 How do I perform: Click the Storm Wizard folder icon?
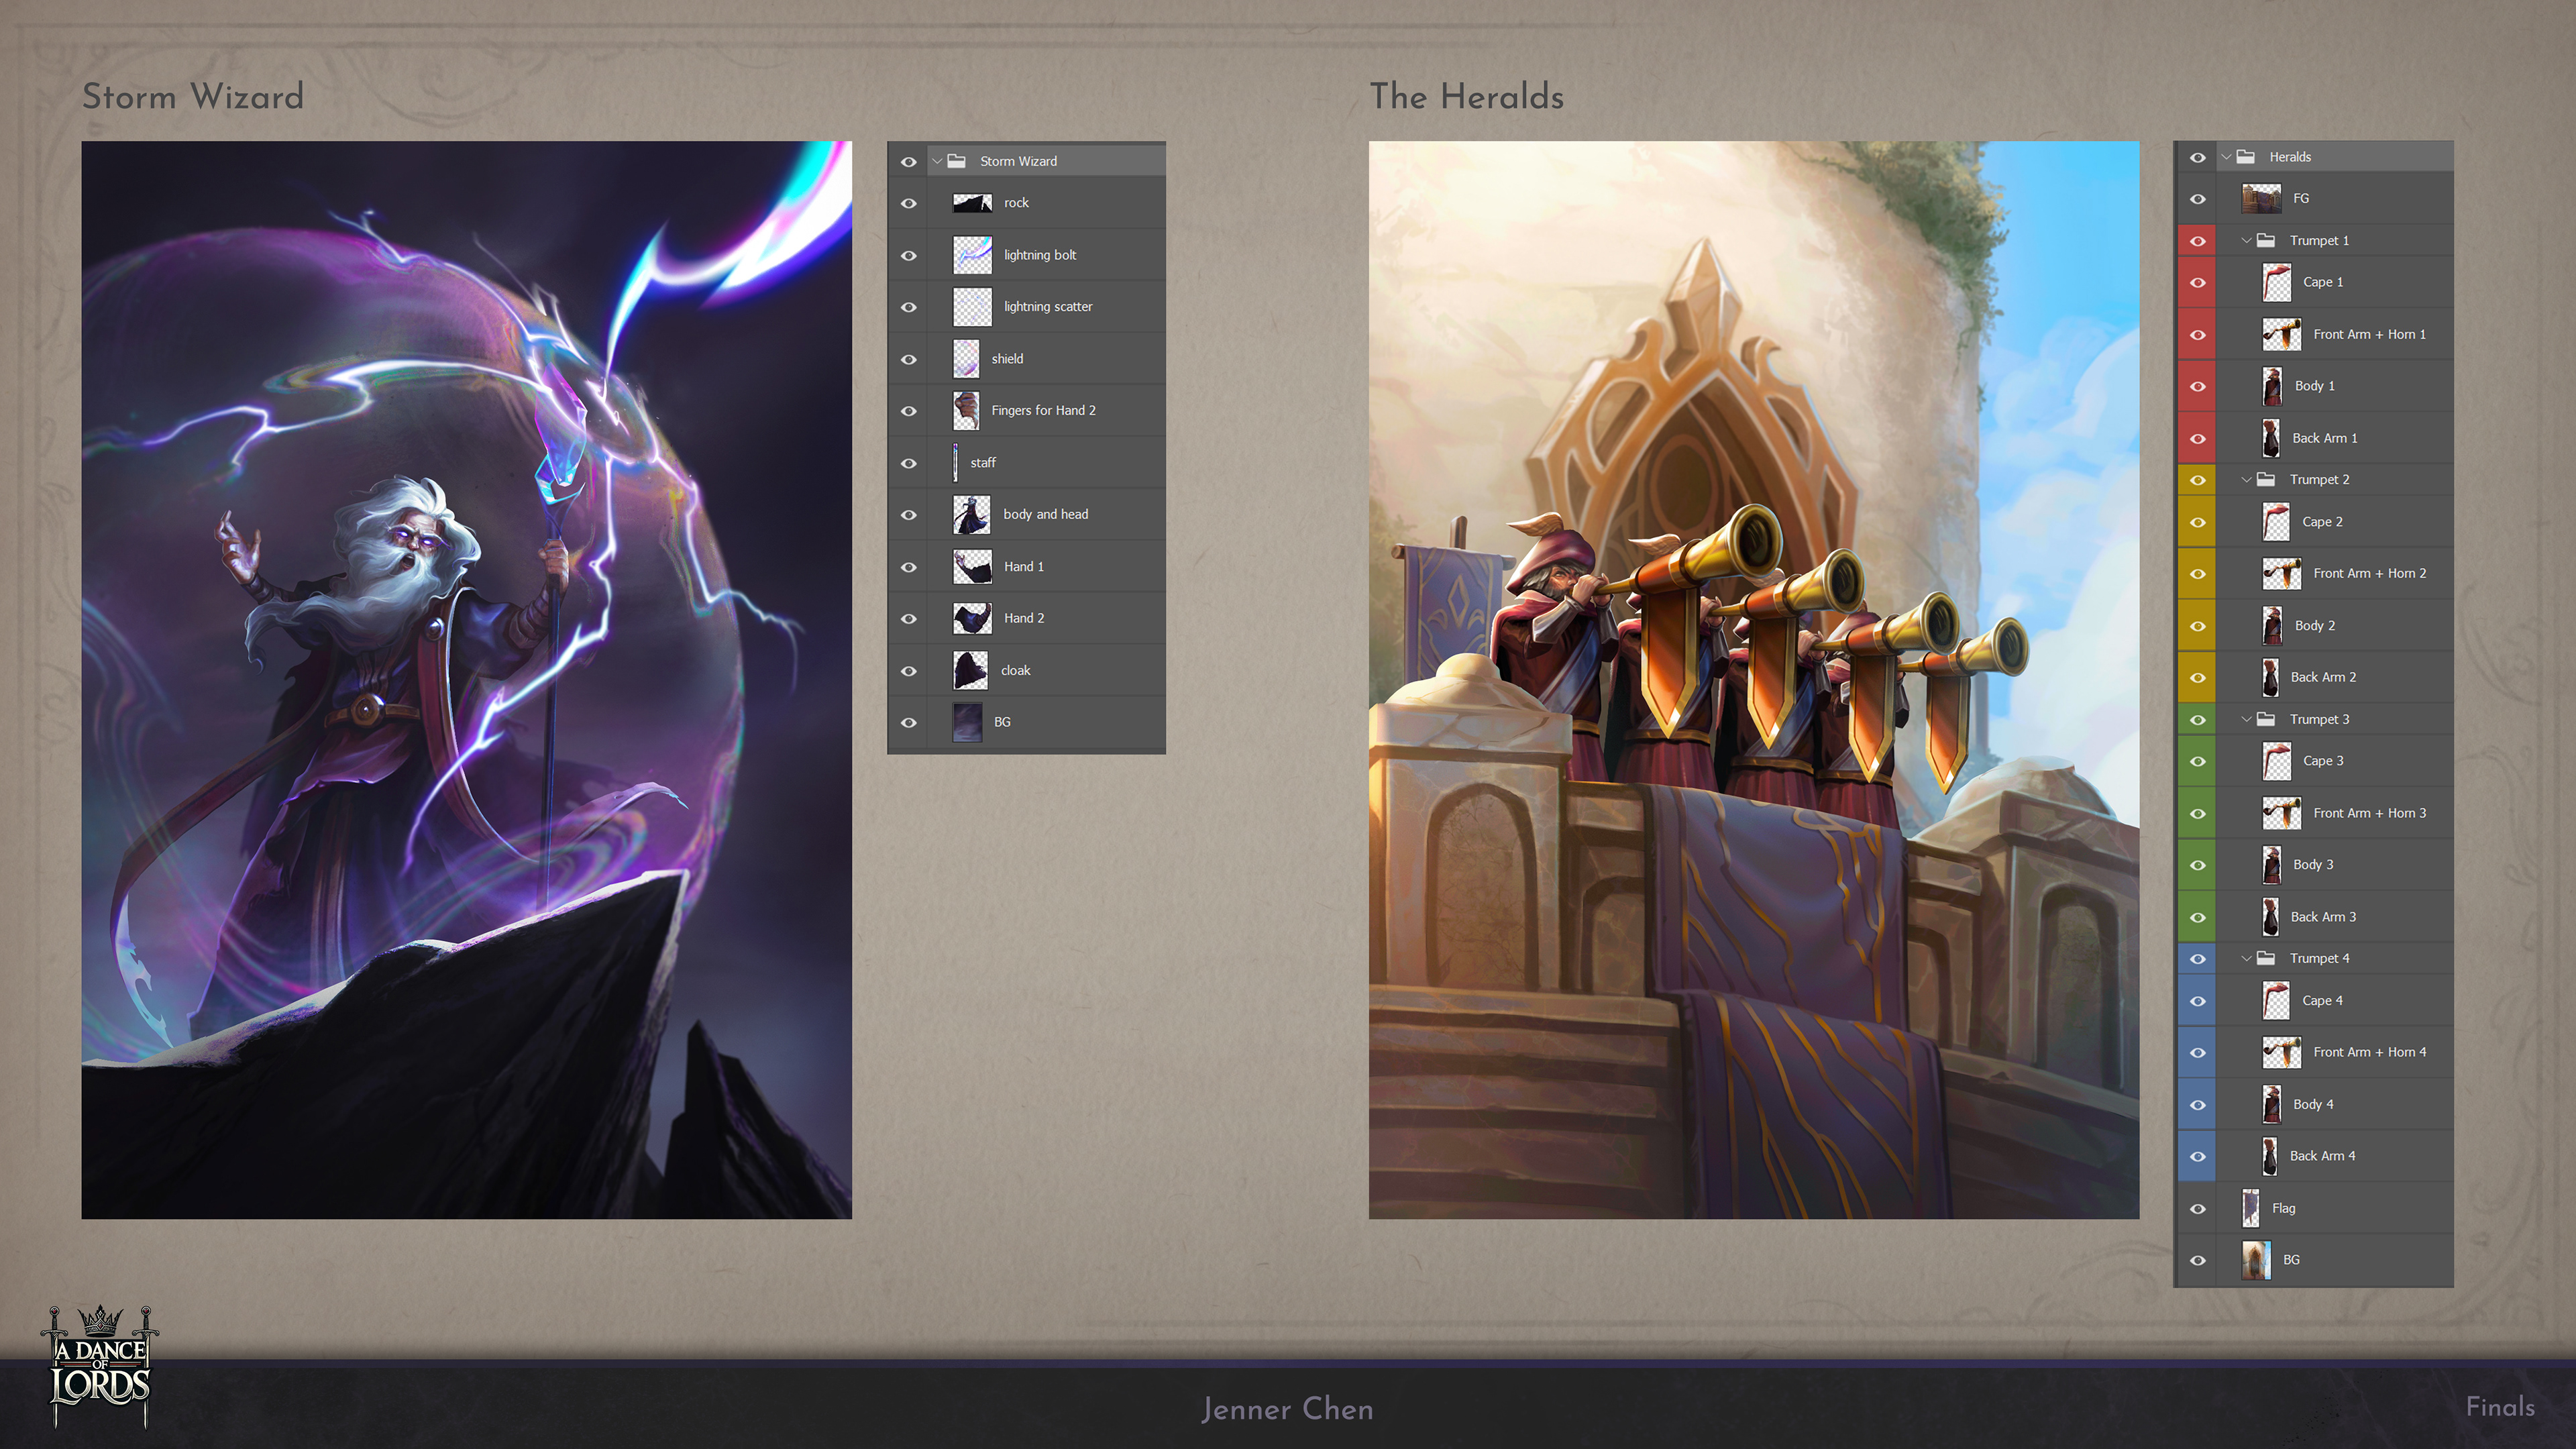[x=956, y=161]
